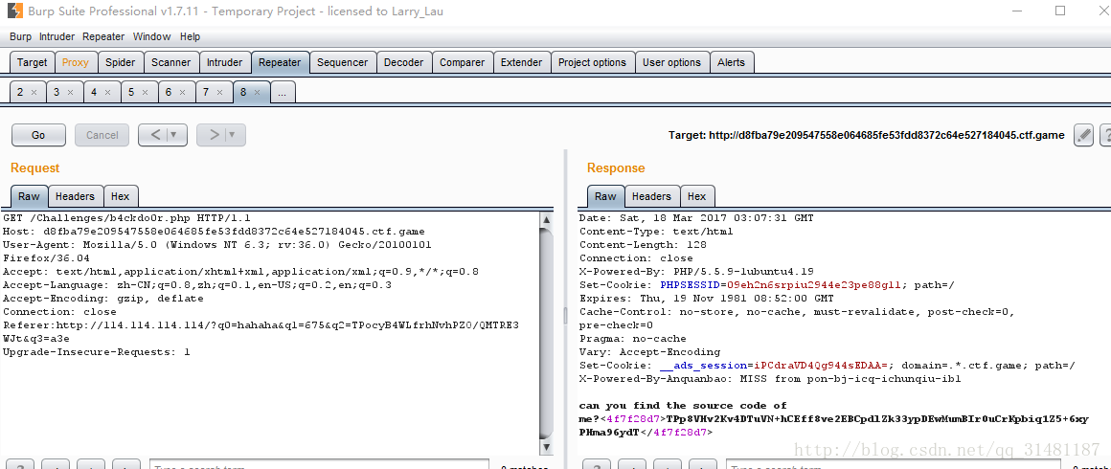Select repeater sub-tab 5
The image size is (1111, 469).
pos(132,92)
